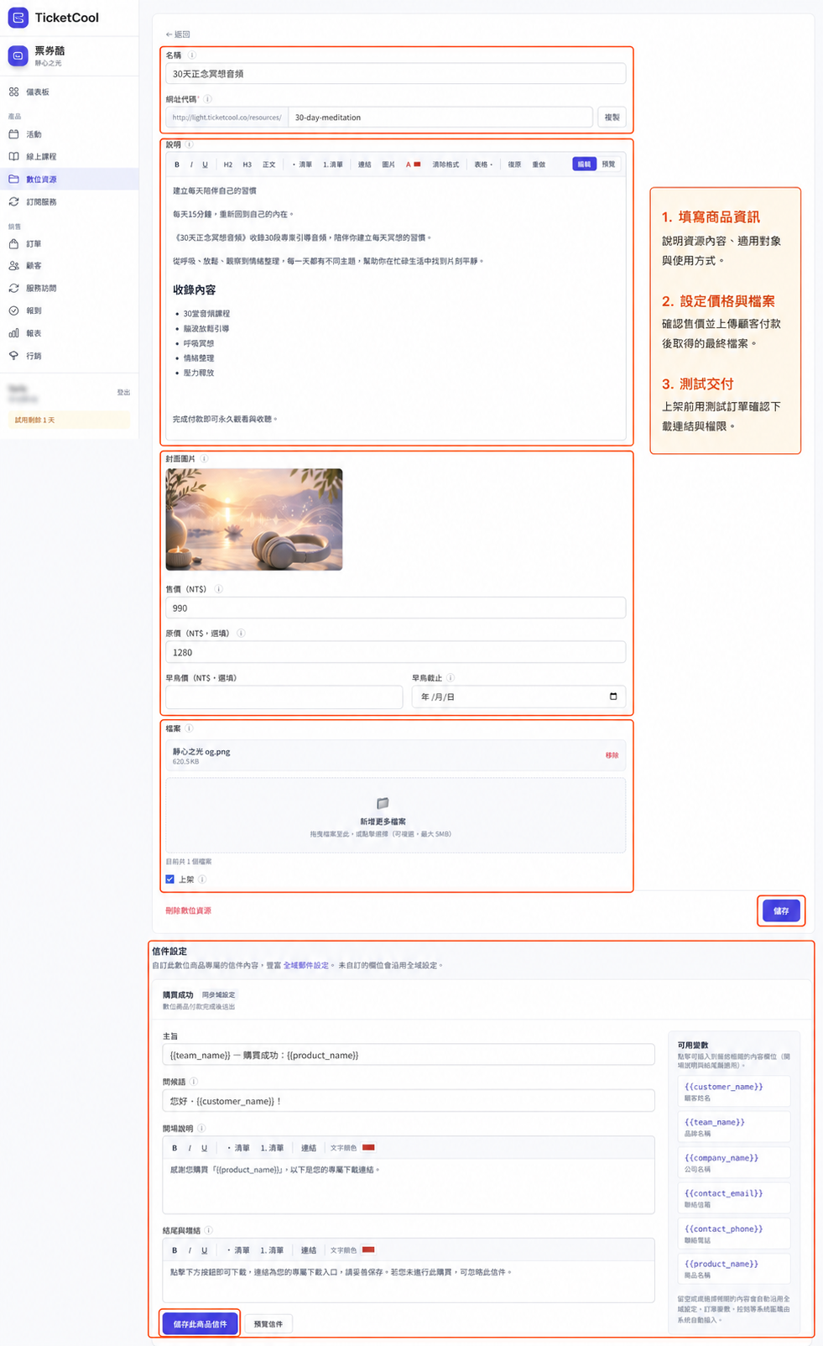Click 預覽信件 preview email button

[x=268, y=1323]
